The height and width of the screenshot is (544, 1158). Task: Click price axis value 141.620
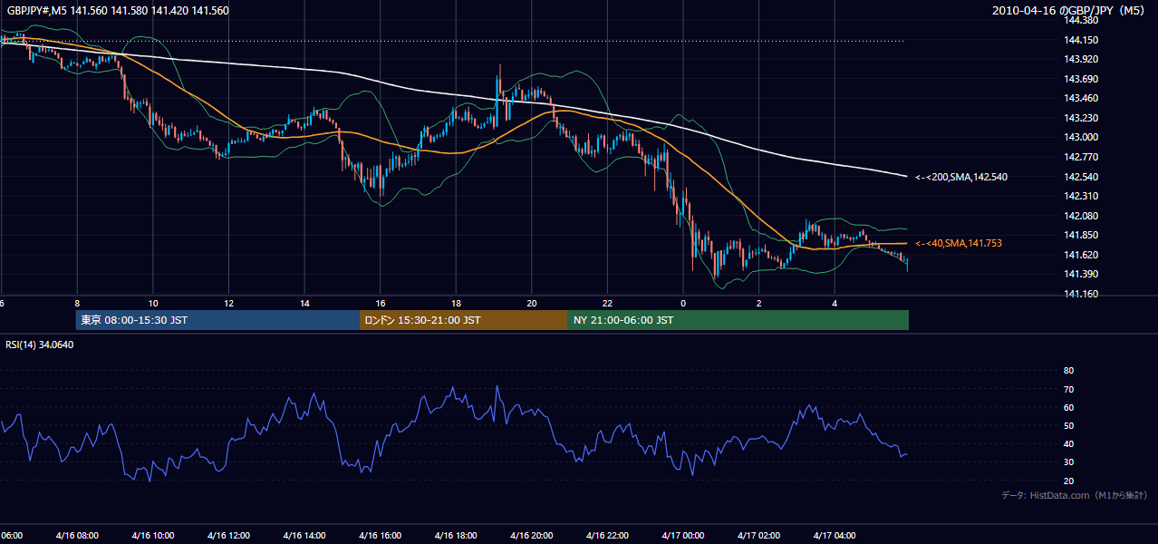(x=1081, y=255)
